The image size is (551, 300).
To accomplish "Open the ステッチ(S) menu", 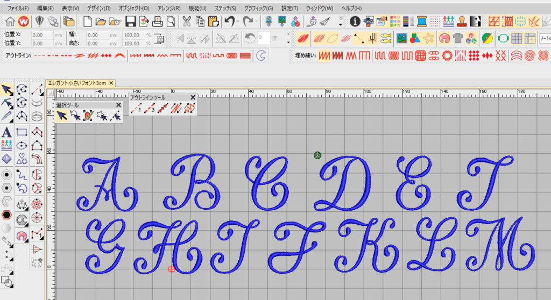I will 224,9.
